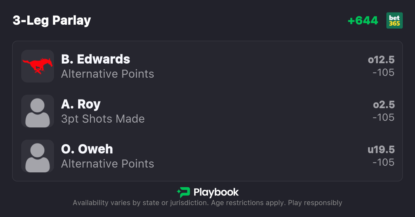Viewport: 415px width, 217px height.
Task: Select the u19.5 points line
Action: point(381,150)
